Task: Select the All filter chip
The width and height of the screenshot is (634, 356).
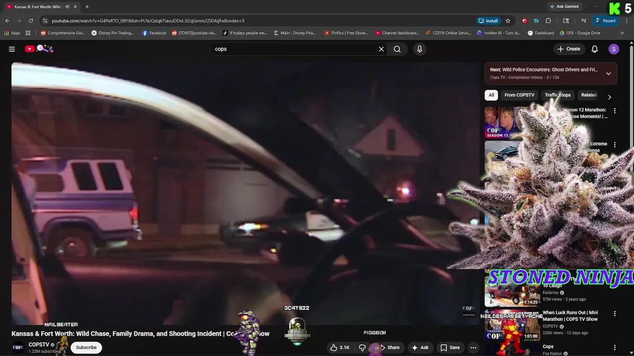Action: [491, 95]
